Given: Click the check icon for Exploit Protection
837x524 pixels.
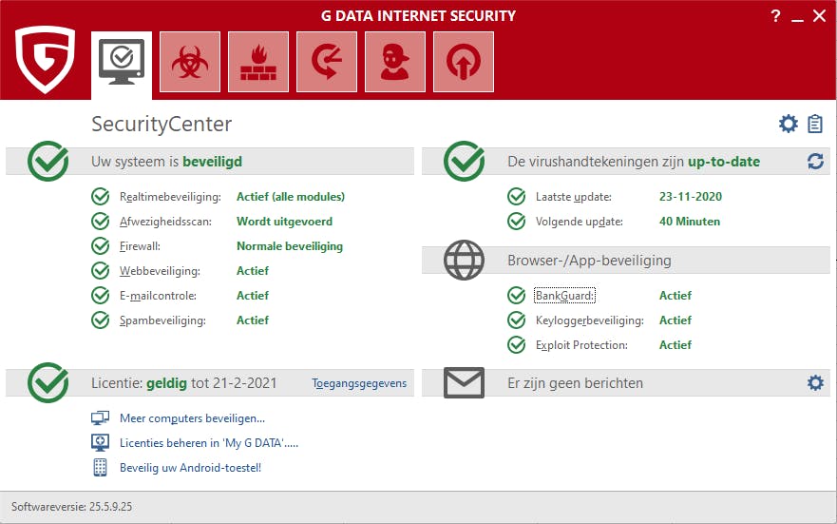Looking at the screenshot, I should tap(516, 345).
